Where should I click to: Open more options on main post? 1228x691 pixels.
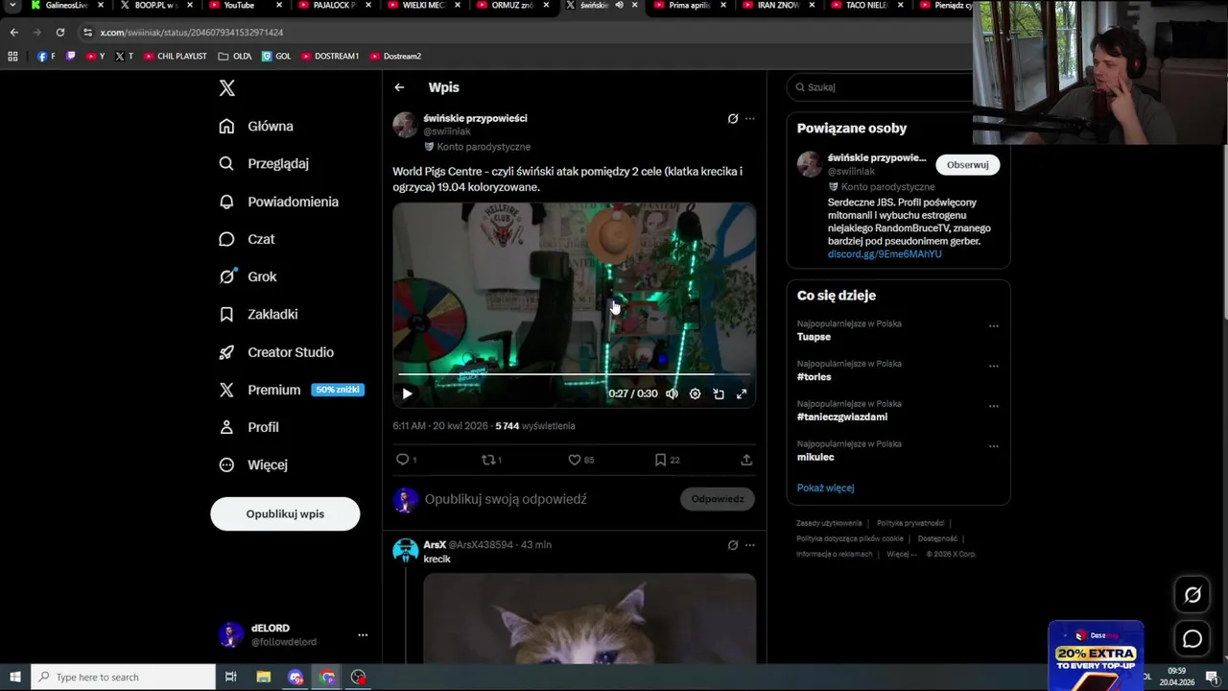click(750, 119)
